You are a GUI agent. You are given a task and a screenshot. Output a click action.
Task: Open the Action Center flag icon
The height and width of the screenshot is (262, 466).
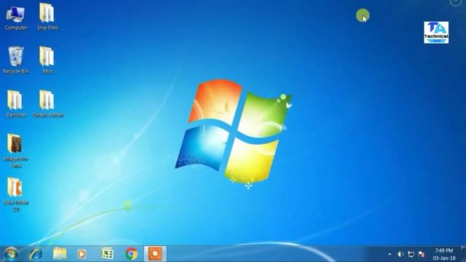pos(422,254)
